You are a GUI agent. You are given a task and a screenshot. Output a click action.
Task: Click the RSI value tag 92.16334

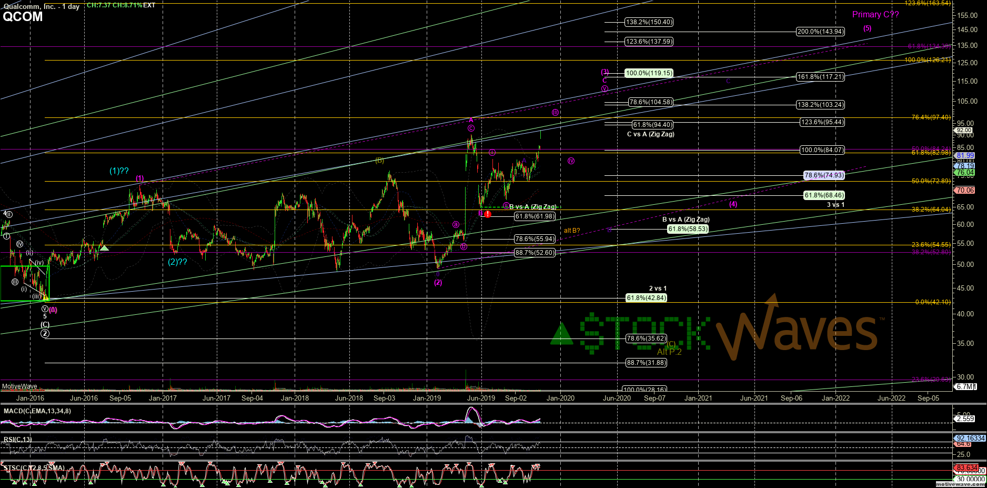pos(970,438)
